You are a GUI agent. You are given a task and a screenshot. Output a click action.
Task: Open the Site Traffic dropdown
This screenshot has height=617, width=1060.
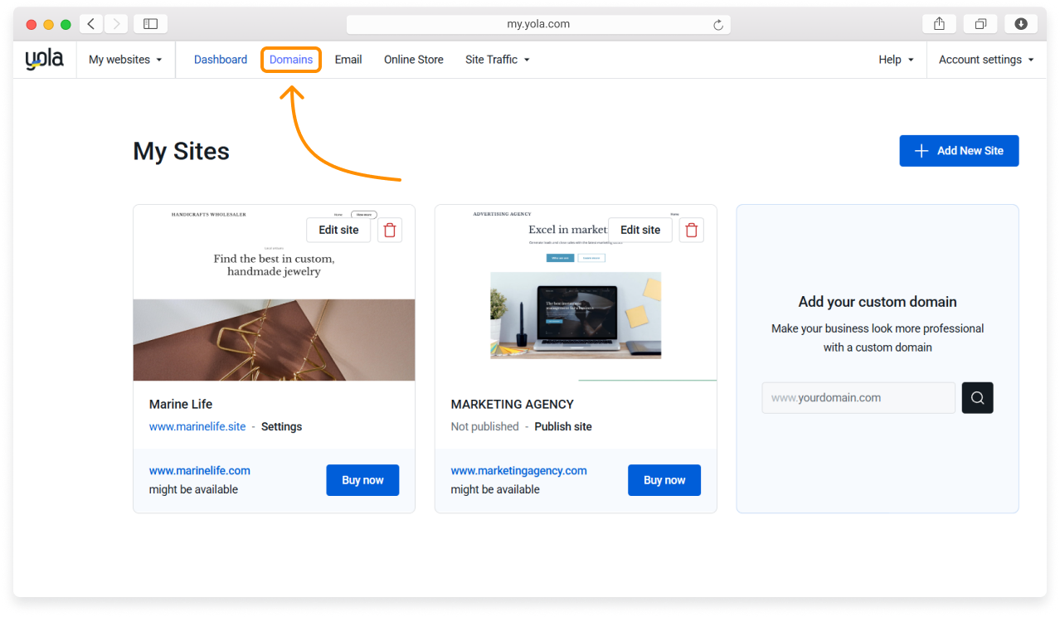(497, 60)
